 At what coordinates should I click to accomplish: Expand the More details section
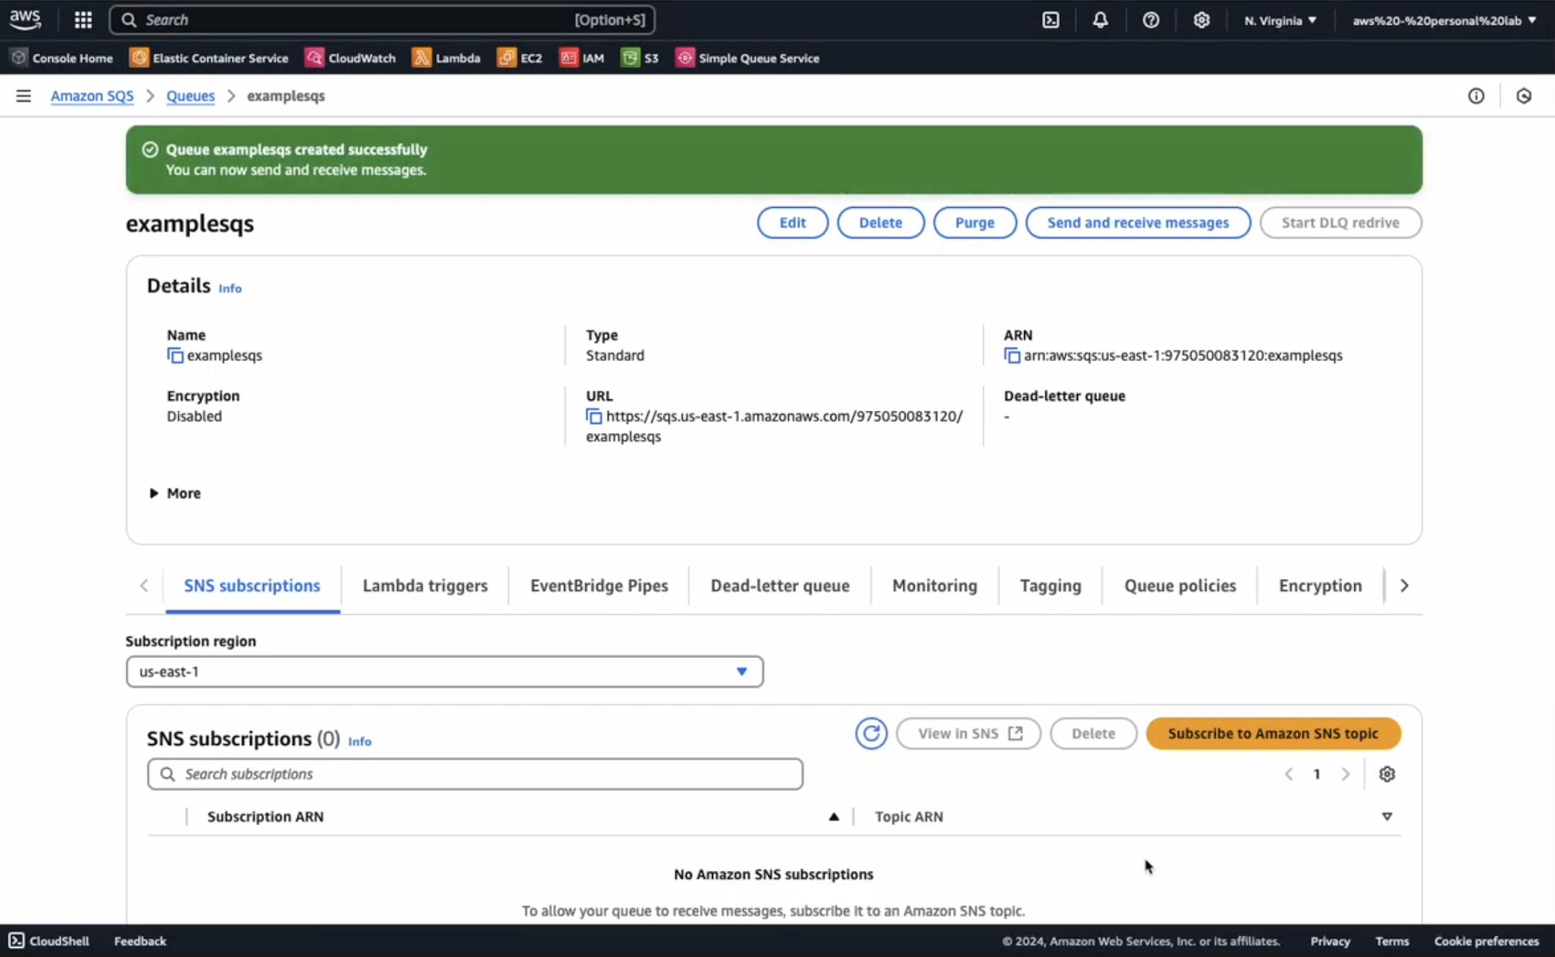click(x=175, y=493)
